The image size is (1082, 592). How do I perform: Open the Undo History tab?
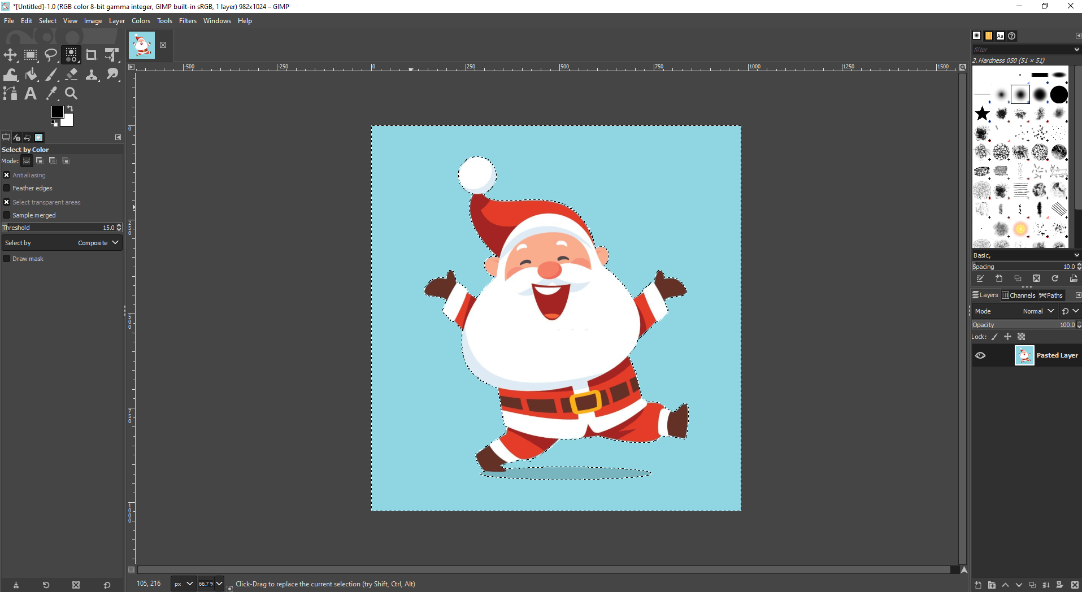coord(27,137)
